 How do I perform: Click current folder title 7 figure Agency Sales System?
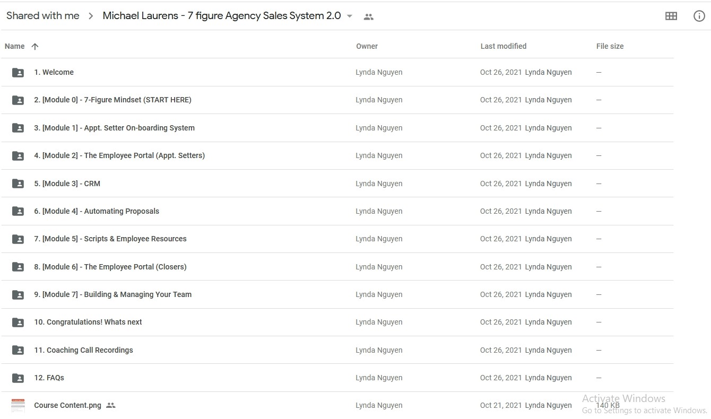(x=222, y=15)
